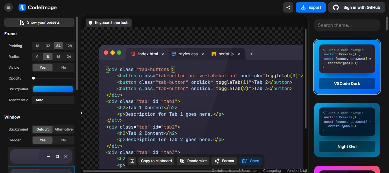Screen dimensions: 389x173
Task: Click the code line "<h2>Tab 1 Content</h2>"
Action: pyautogui.click(x=147, y=108)
